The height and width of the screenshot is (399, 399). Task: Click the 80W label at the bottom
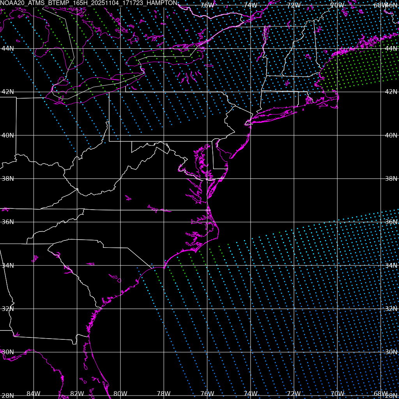point(120,394)
